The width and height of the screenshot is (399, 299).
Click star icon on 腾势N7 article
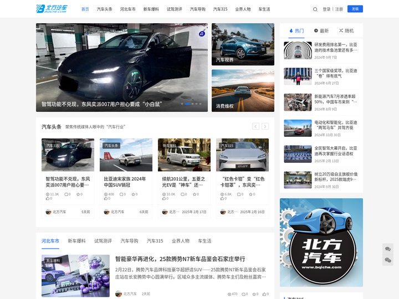(254, 294)
